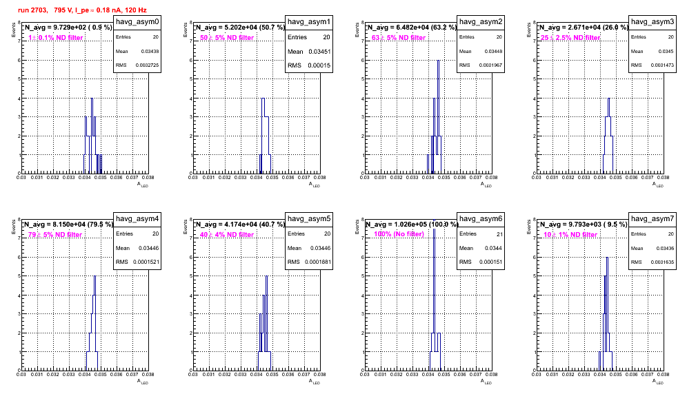Click Entries value 21 in havg_asym6 box
The image size is (687, 394).
click(499, 234)
